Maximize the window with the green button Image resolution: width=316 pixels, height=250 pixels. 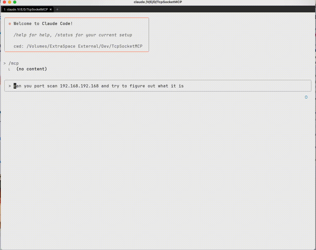point(15,2)
